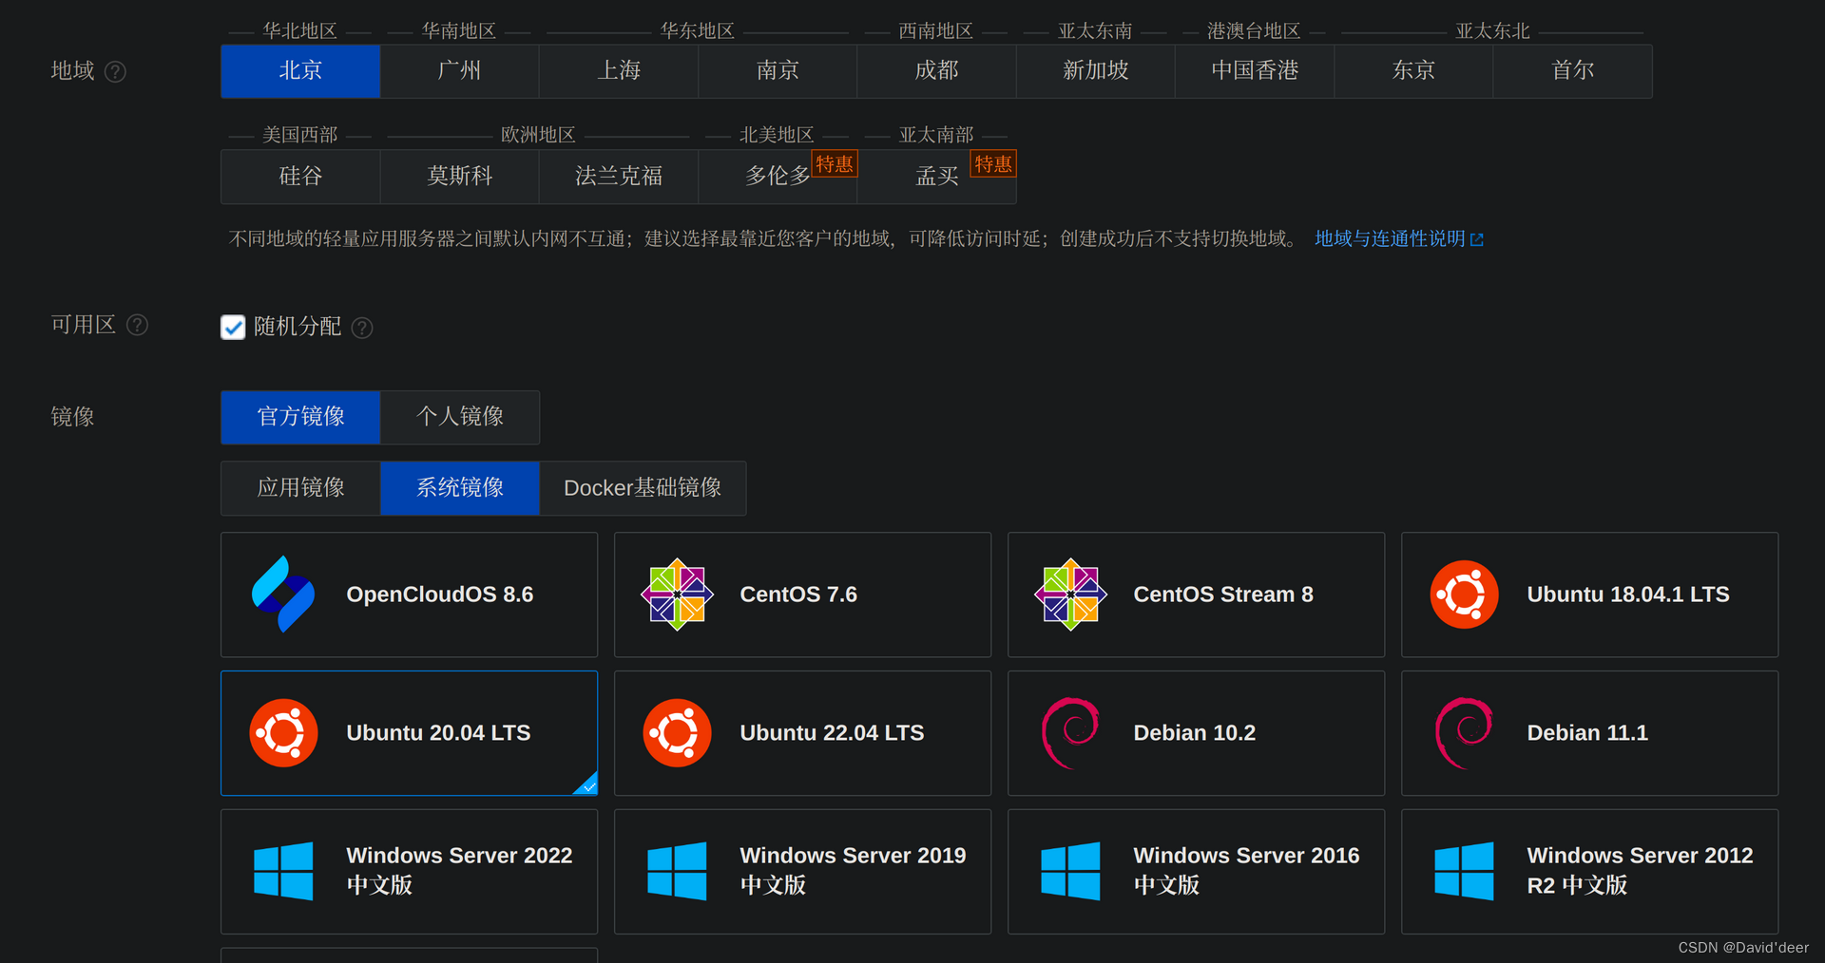Select the 北京 region
This screenshot has width=1825, height=963.
[300, 71]
